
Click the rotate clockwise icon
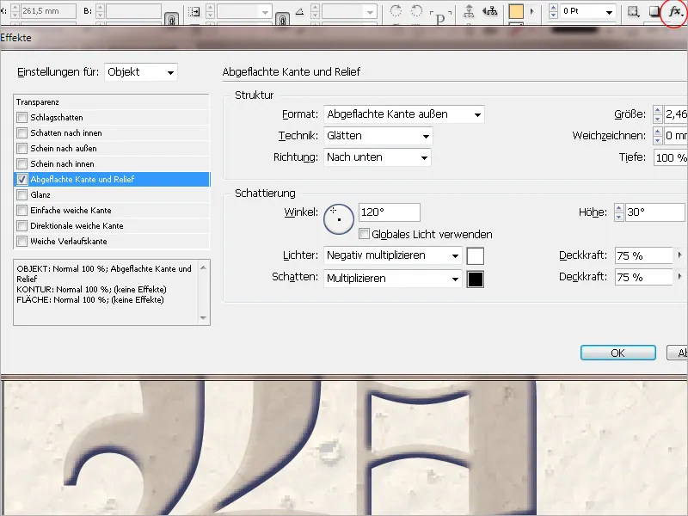396,11
